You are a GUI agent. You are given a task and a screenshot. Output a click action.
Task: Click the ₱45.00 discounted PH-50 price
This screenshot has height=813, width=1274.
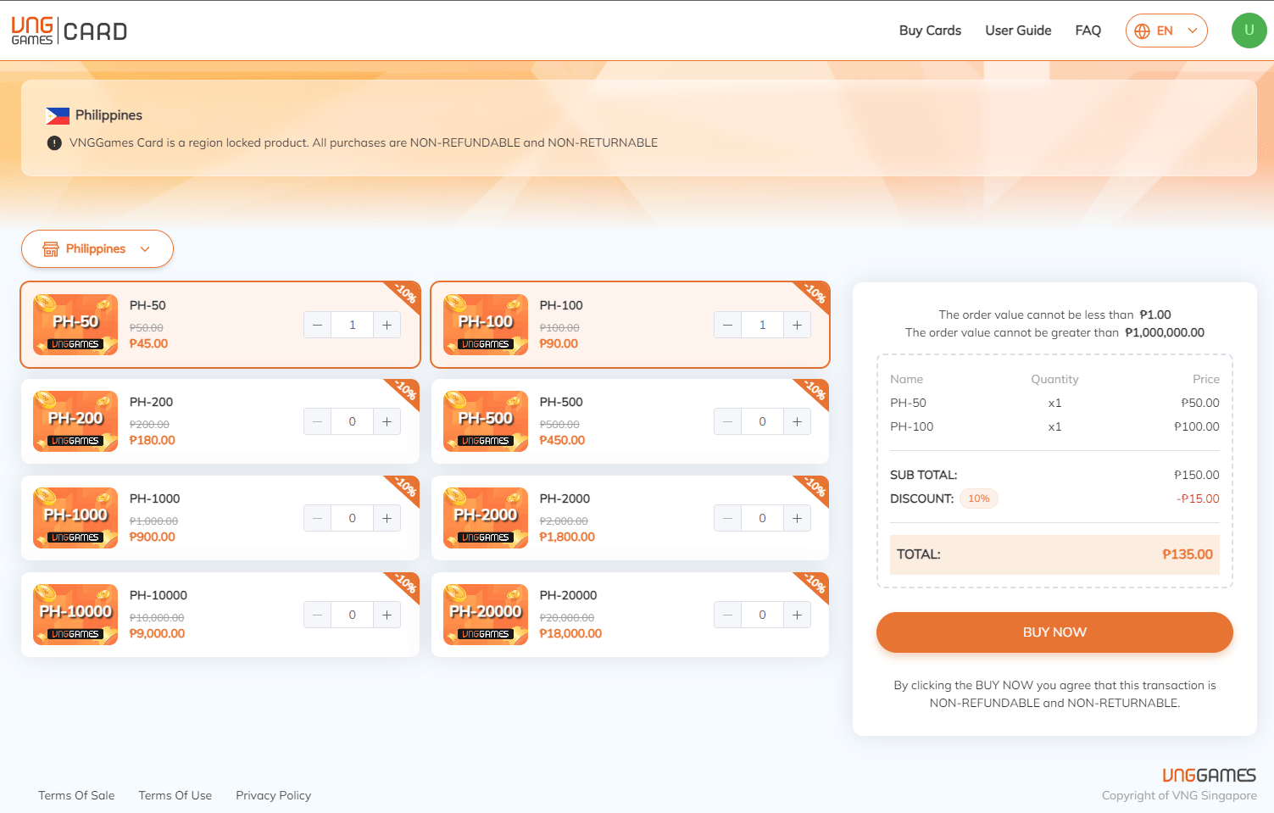149,343
